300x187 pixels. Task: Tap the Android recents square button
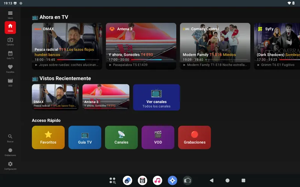click(x=243, y=181)
